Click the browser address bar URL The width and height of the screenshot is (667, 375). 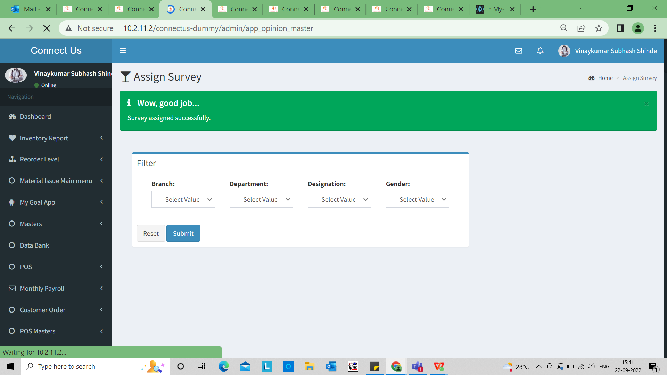point(218,28)
